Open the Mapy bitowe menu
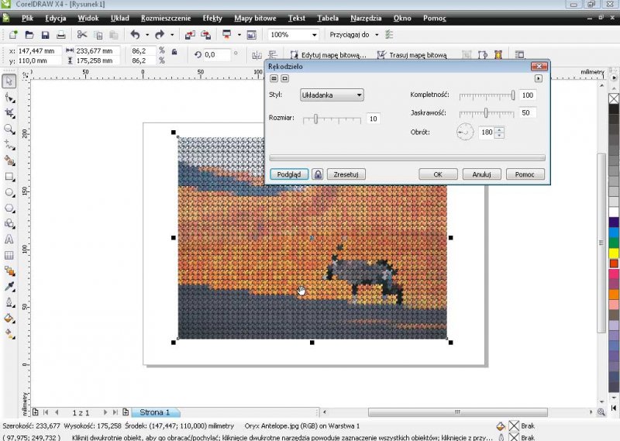 [255, 17]
